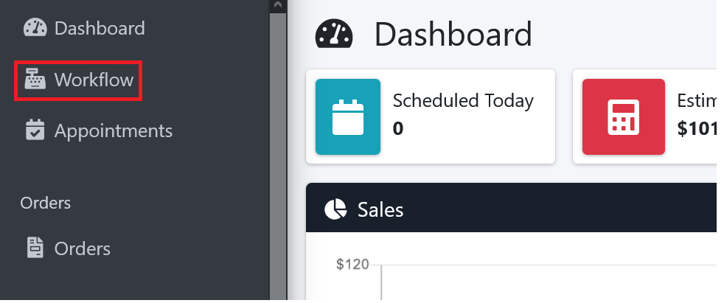Click the Orders section heading label

point(46,203)
